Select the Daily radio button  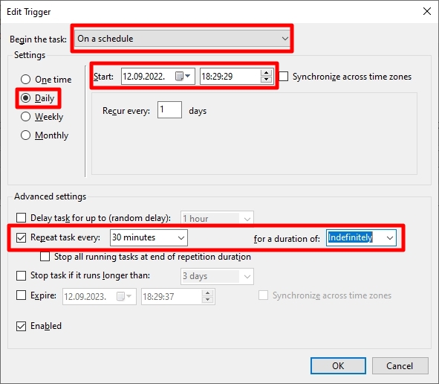(x=25, y=98)
